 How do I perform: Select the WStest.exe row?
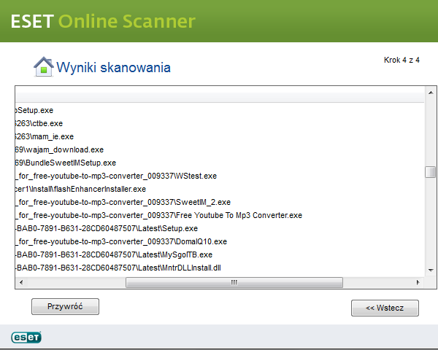click(220, 176)
